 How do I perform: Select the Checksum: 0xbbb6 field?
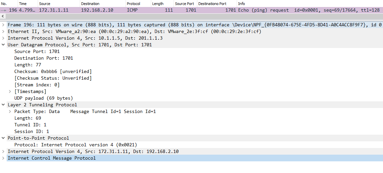coord(53,71)
